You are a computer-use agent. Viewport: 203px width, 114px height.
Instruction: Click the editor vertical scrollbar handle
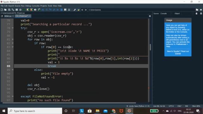150,47
